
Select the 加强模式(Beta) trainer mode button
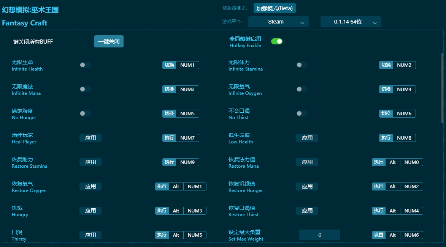tap(274, 8)
